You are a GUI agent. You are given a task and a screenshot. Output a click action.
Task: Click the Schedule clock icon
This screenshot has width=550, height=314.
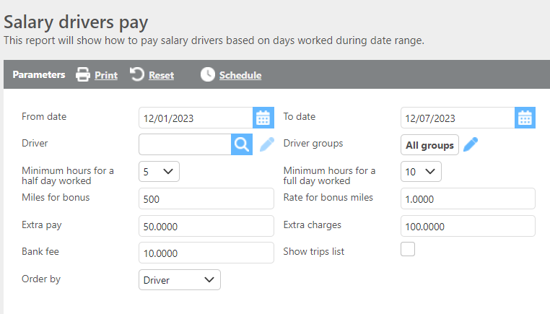tap(208, 74)
